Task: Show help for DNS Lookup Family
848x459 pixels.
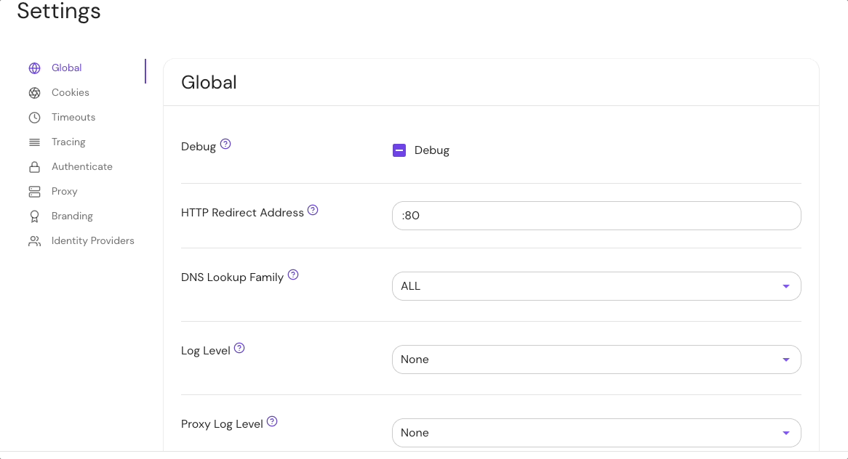Action: coord(293,275)
